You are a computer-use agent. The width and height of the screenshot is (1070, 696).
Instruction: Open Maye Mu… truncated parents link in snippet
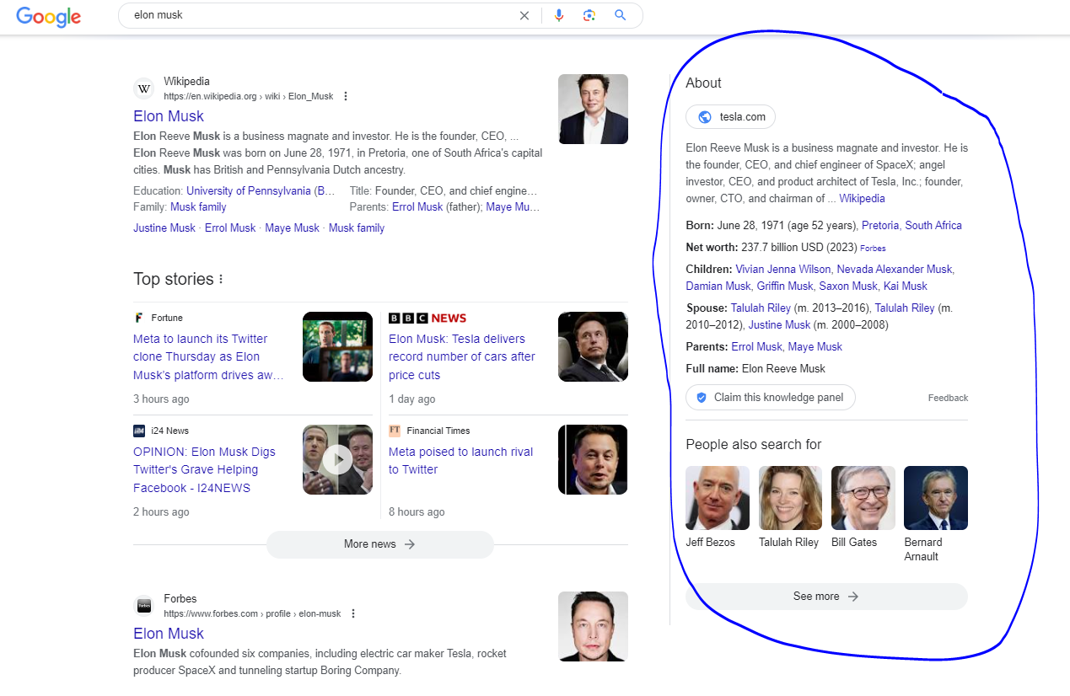pos(513,206)
